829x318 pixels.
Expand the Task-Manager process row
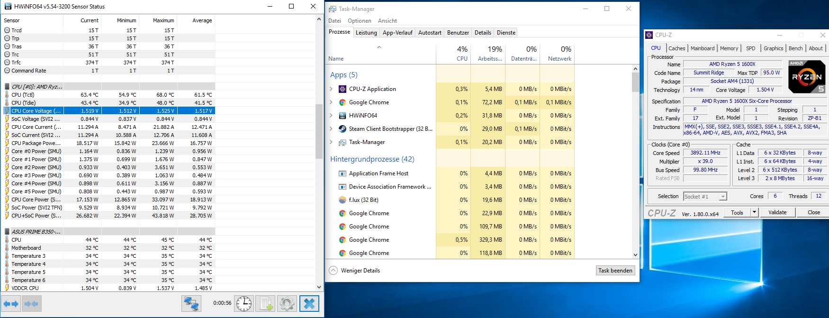pyautogui.click(x=331, y=142)
